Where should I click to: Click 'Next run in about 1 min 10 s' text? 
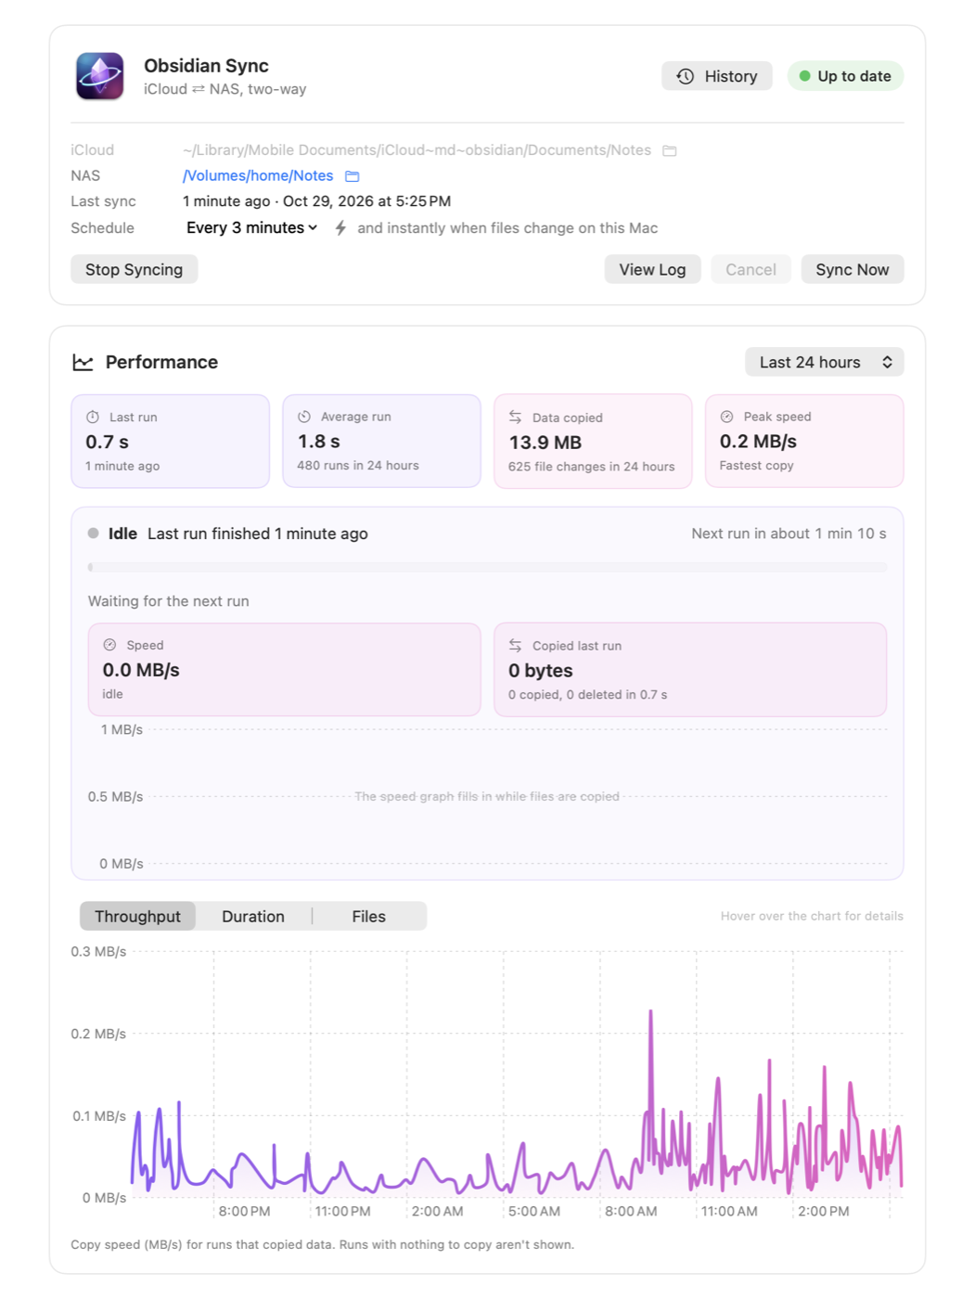click(x=789, y=534)
